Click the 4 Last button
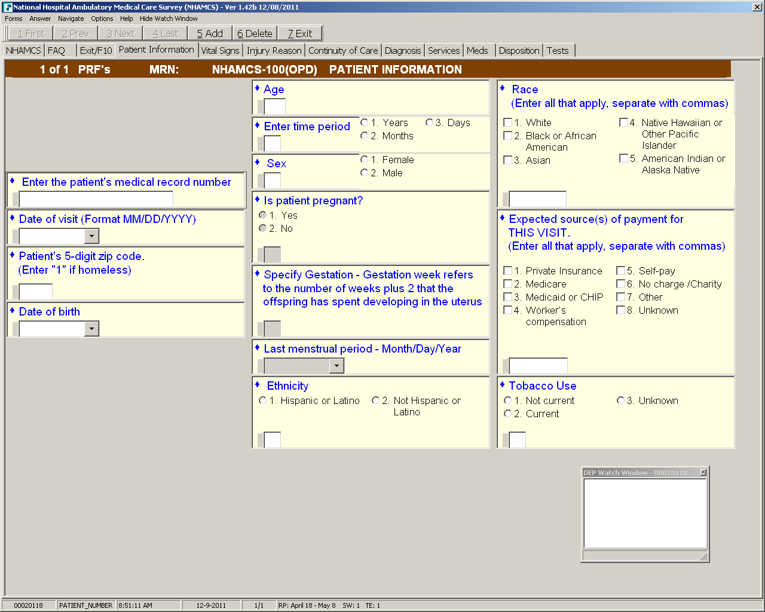This screenshot has width=765, height=612. click(165, 33)
